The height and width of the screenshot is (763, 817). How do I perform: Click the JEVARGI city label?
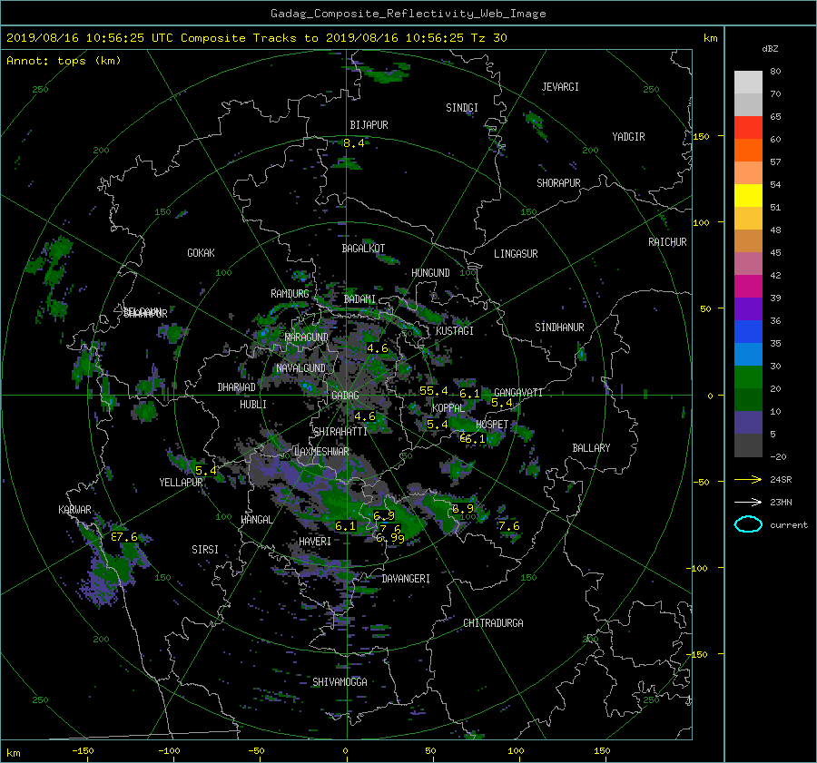[x=560, y=87]
